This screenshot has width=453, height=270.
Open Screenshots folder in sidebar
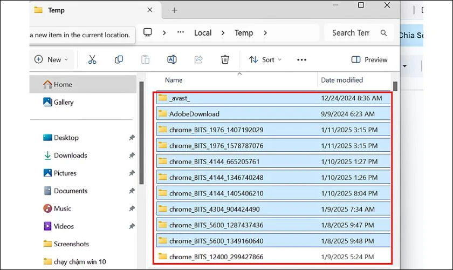point(71,244)
